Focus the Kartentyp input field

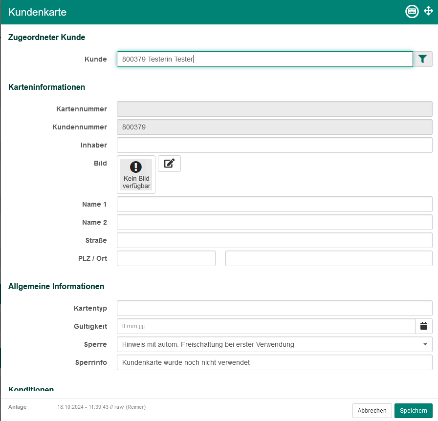(274, 308)
